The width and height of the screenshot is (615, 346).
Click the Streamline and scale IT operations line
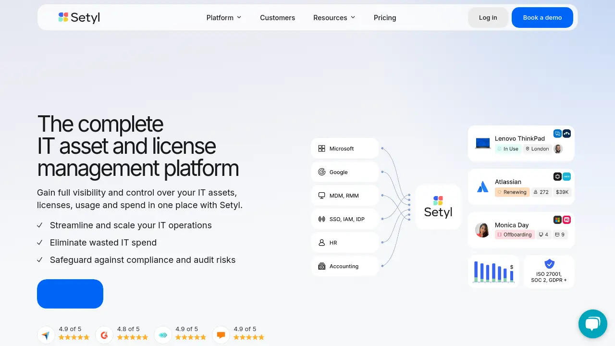pyautogui.click(x=131, y=225)
